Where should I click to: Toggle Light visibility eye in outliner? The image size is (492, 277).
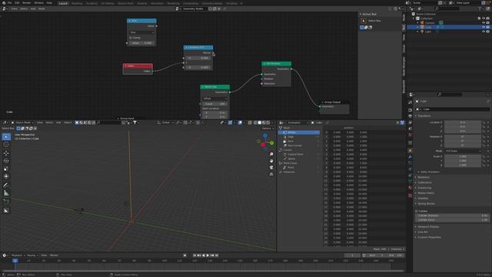[x=484, y=32]
